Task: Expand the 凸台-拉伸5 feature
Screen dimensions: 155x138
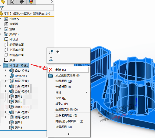Action: pos(6,112)
